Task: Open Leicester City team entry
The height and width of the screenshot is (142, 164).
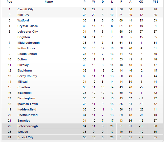Action: [x=28, y=32]
